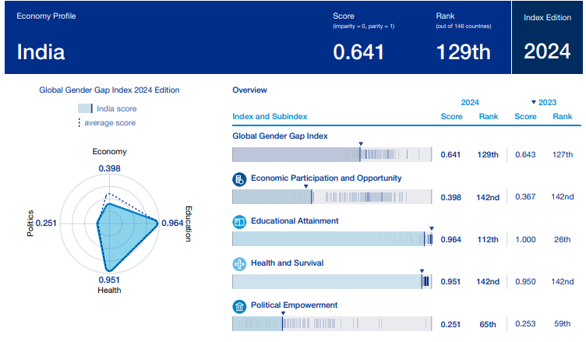The width and height of the screenshot is (586, 342).
Task: Click the 2024 score 0.641 in table
Action: (x=450, y=155)
